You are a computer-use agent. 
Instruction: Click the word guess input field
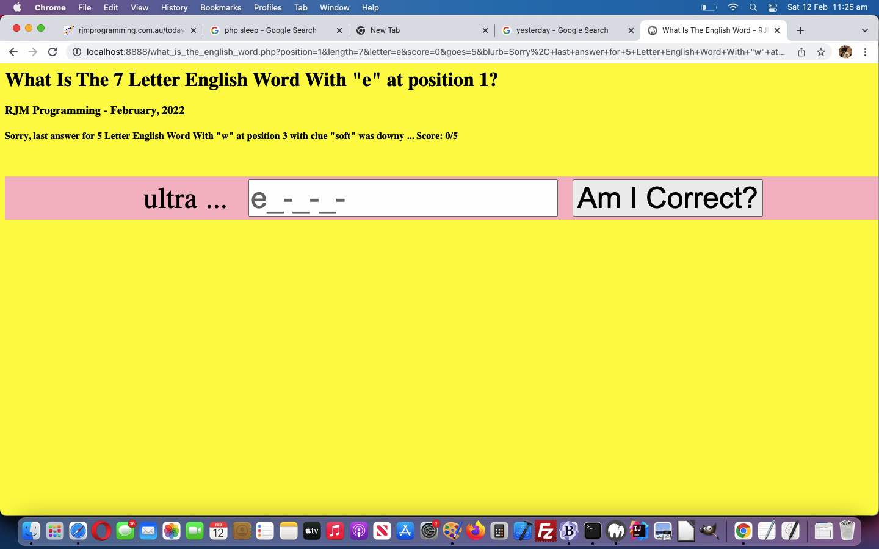tap(403, 198)
